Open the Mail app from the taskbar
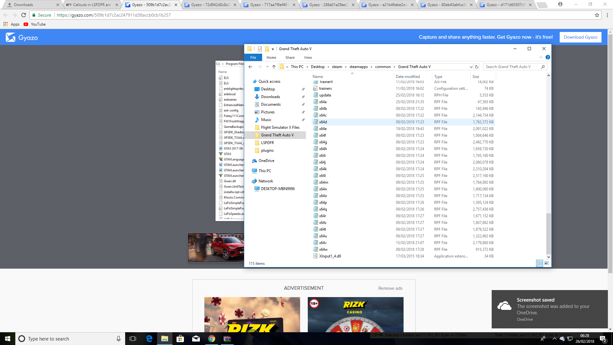 [x=196, y=339]
